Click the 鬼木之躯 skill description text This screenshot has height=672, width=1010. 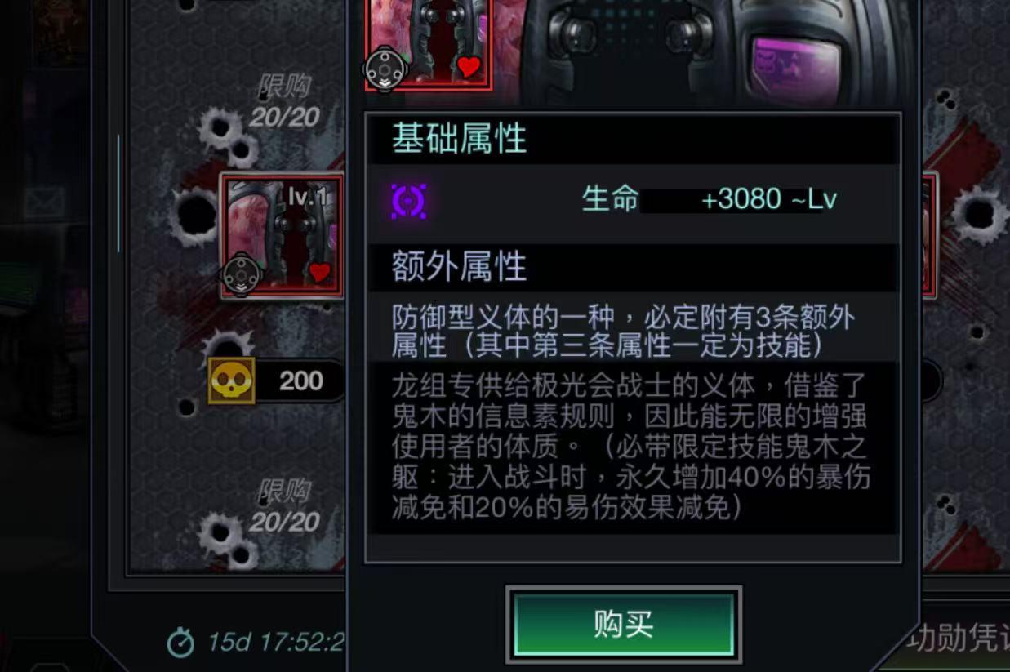(630, 446)
